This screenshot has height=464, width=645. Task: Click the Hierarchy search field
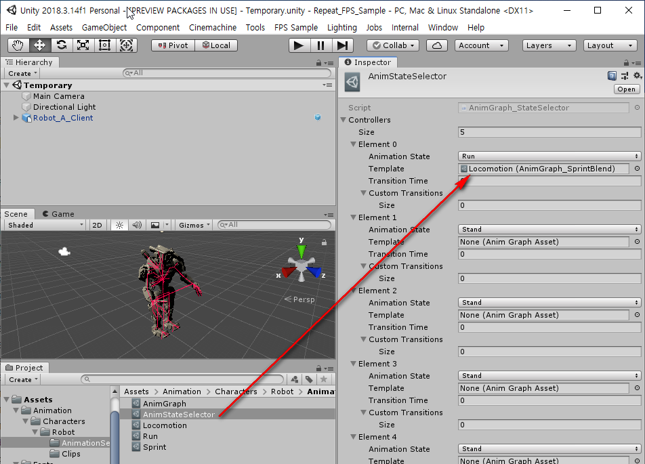(x=227, y=72)
